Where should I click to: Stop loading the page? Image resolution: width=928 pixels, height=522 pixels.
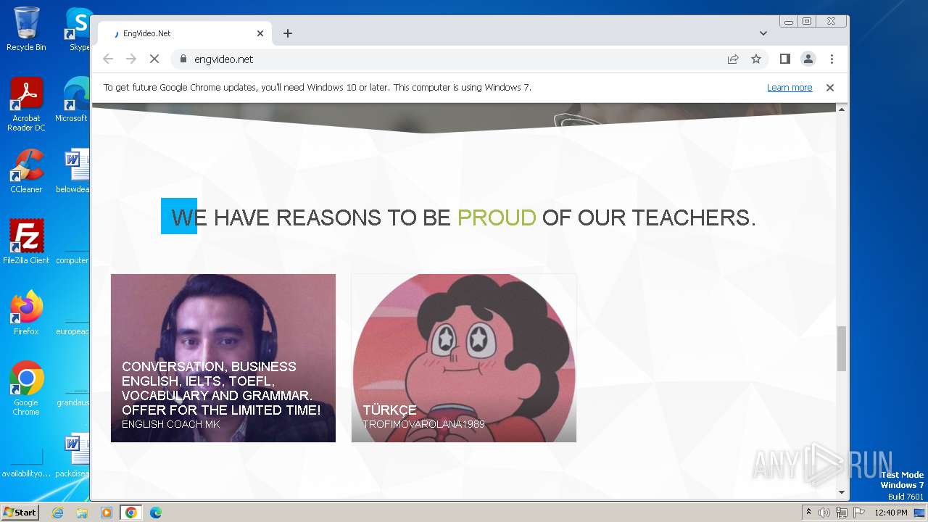[154, 59]
